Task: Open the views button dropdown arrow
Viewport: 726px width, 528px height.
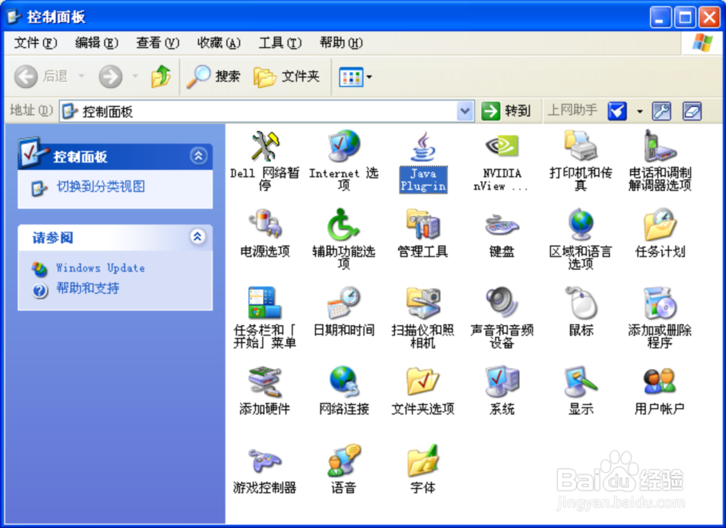Action: 369,77
